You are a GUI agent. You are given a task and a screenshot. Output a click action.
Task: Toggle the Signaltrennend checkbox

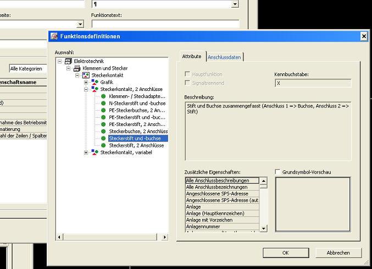(187, 83)
